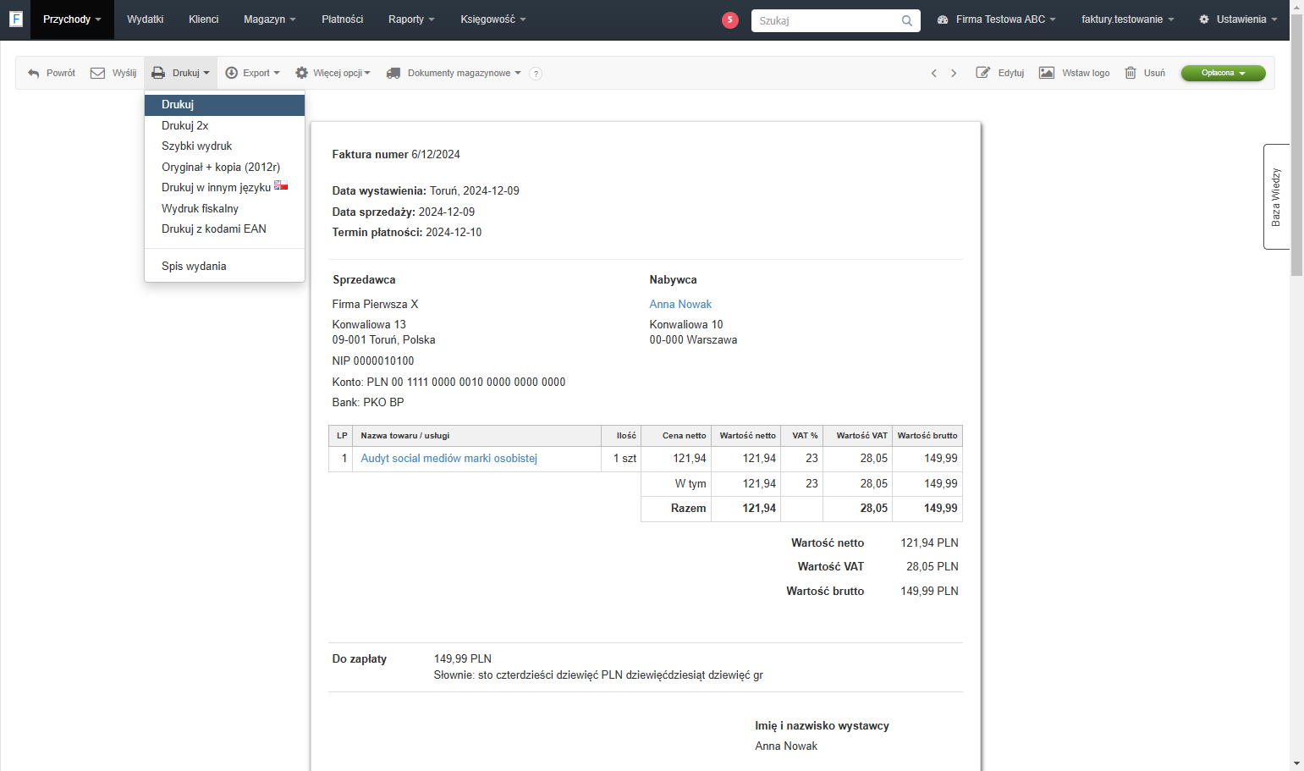Open Płatności page
Image resolution: width=1304 pixels, height=771 pixels.
pyautogui.click(x=343, y=19)
